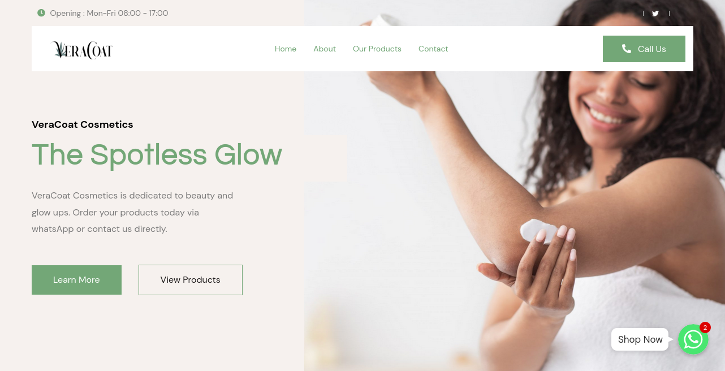Click the Call Us button text
Image resolution: width=725 pixels, height=371 pixels.
click(652, 49)
